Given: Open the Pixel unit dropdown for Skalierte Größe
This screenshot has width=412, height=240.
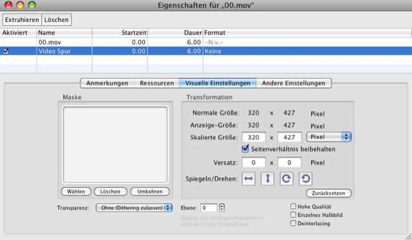Looking at the screenshot, I should click(x=329, y=137).
